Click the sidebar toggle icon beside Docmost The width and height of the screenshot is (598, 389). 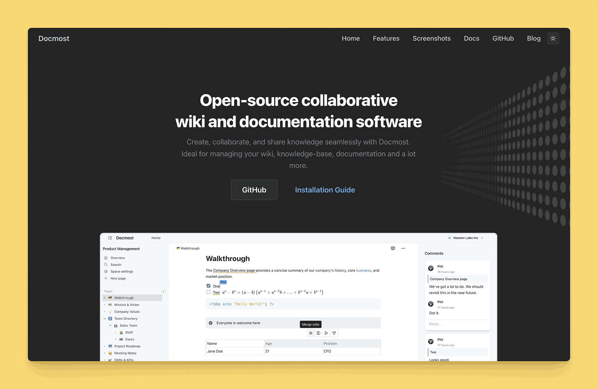(110, 238)
